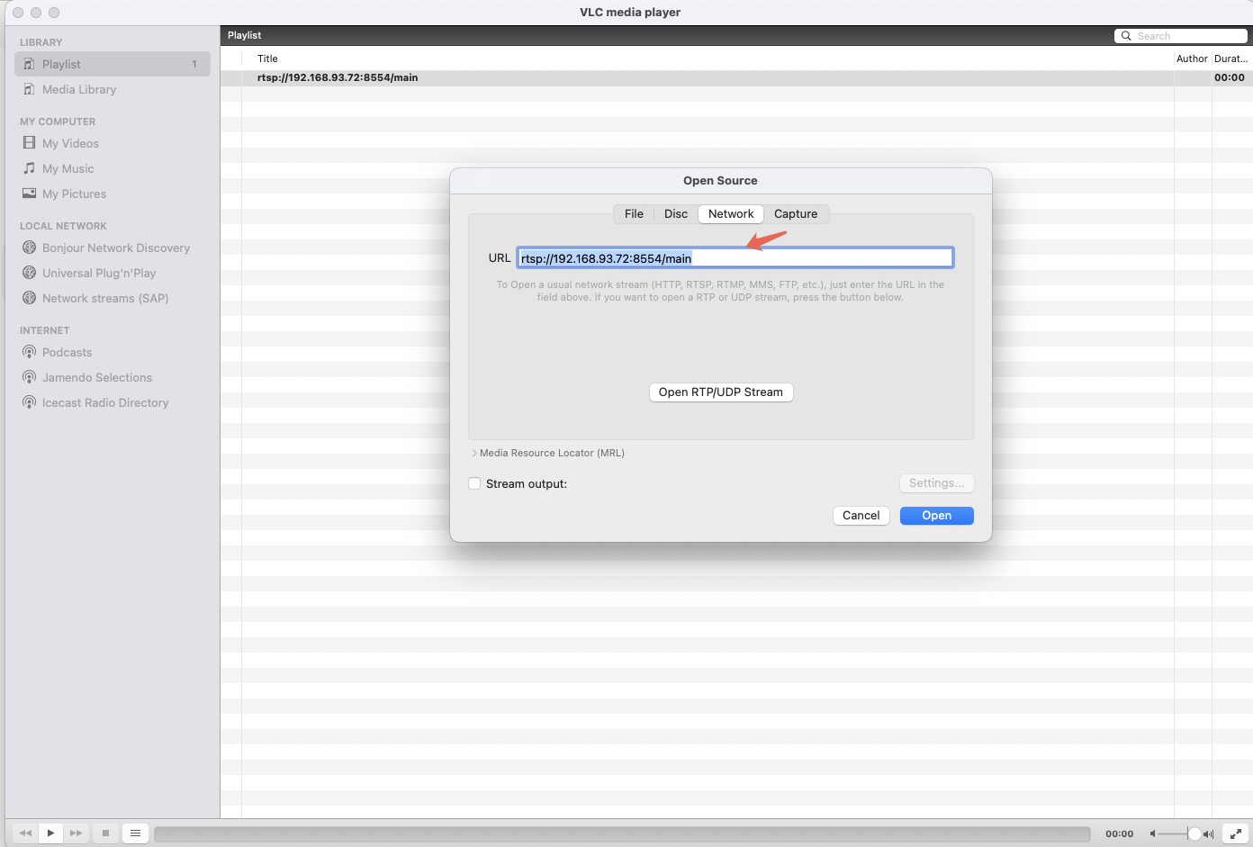
Task: Open My Music in sidebar
Action: (x=68, y=168)
